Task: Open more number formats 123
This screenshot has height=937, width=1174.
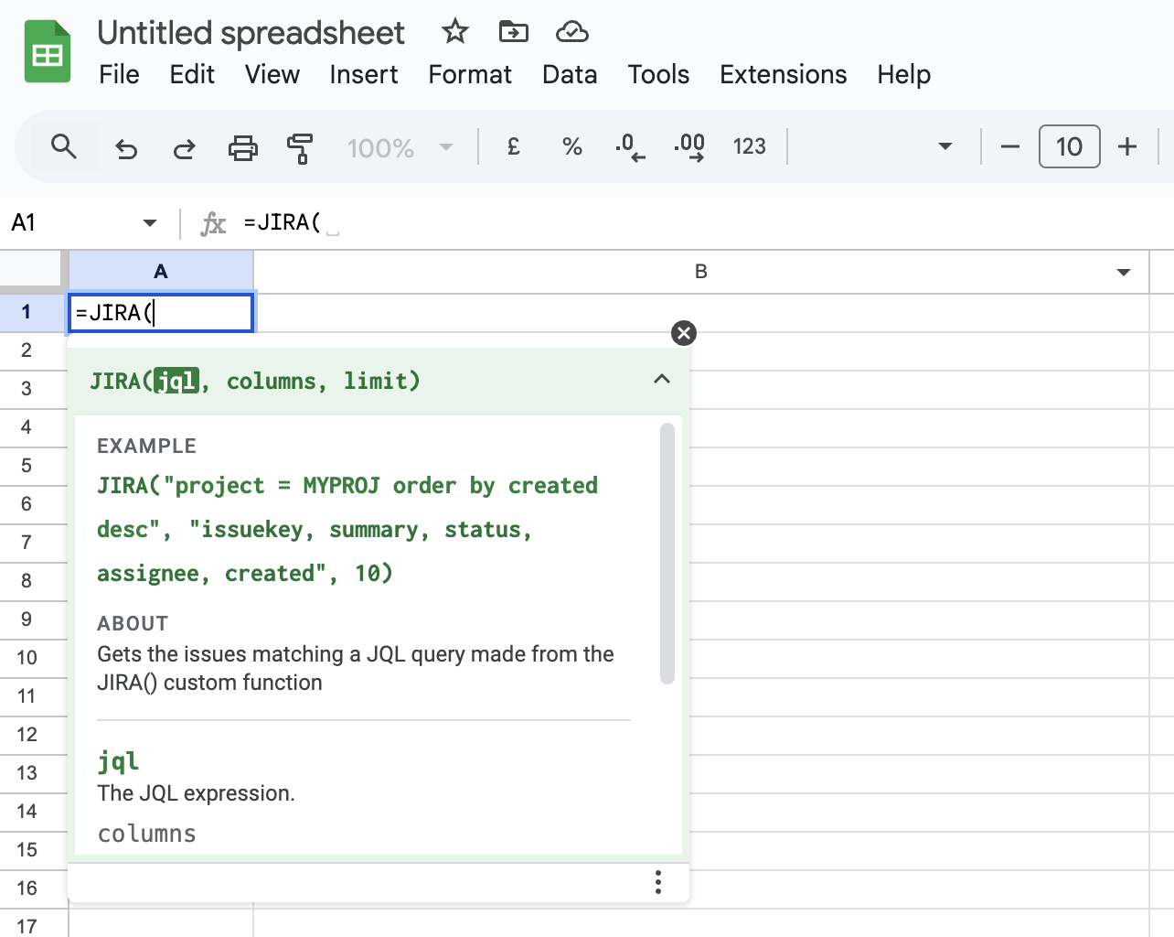Action: (x=749, y=146)
